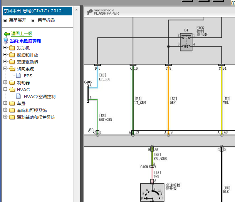Screen dimensions: 235x202
Task: Click the 东风本田-思域(CIVIC)-2012- title header
Action: coord(37,11)
